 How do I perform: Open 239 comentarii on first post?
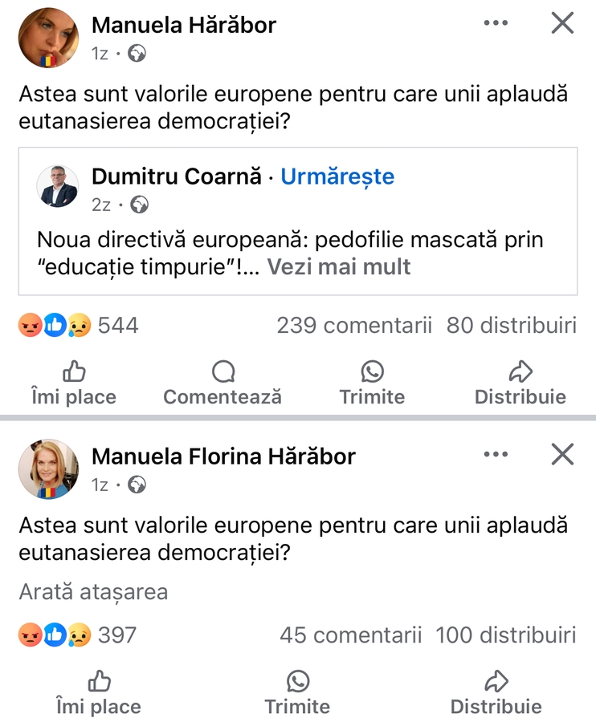click(354, 326)
